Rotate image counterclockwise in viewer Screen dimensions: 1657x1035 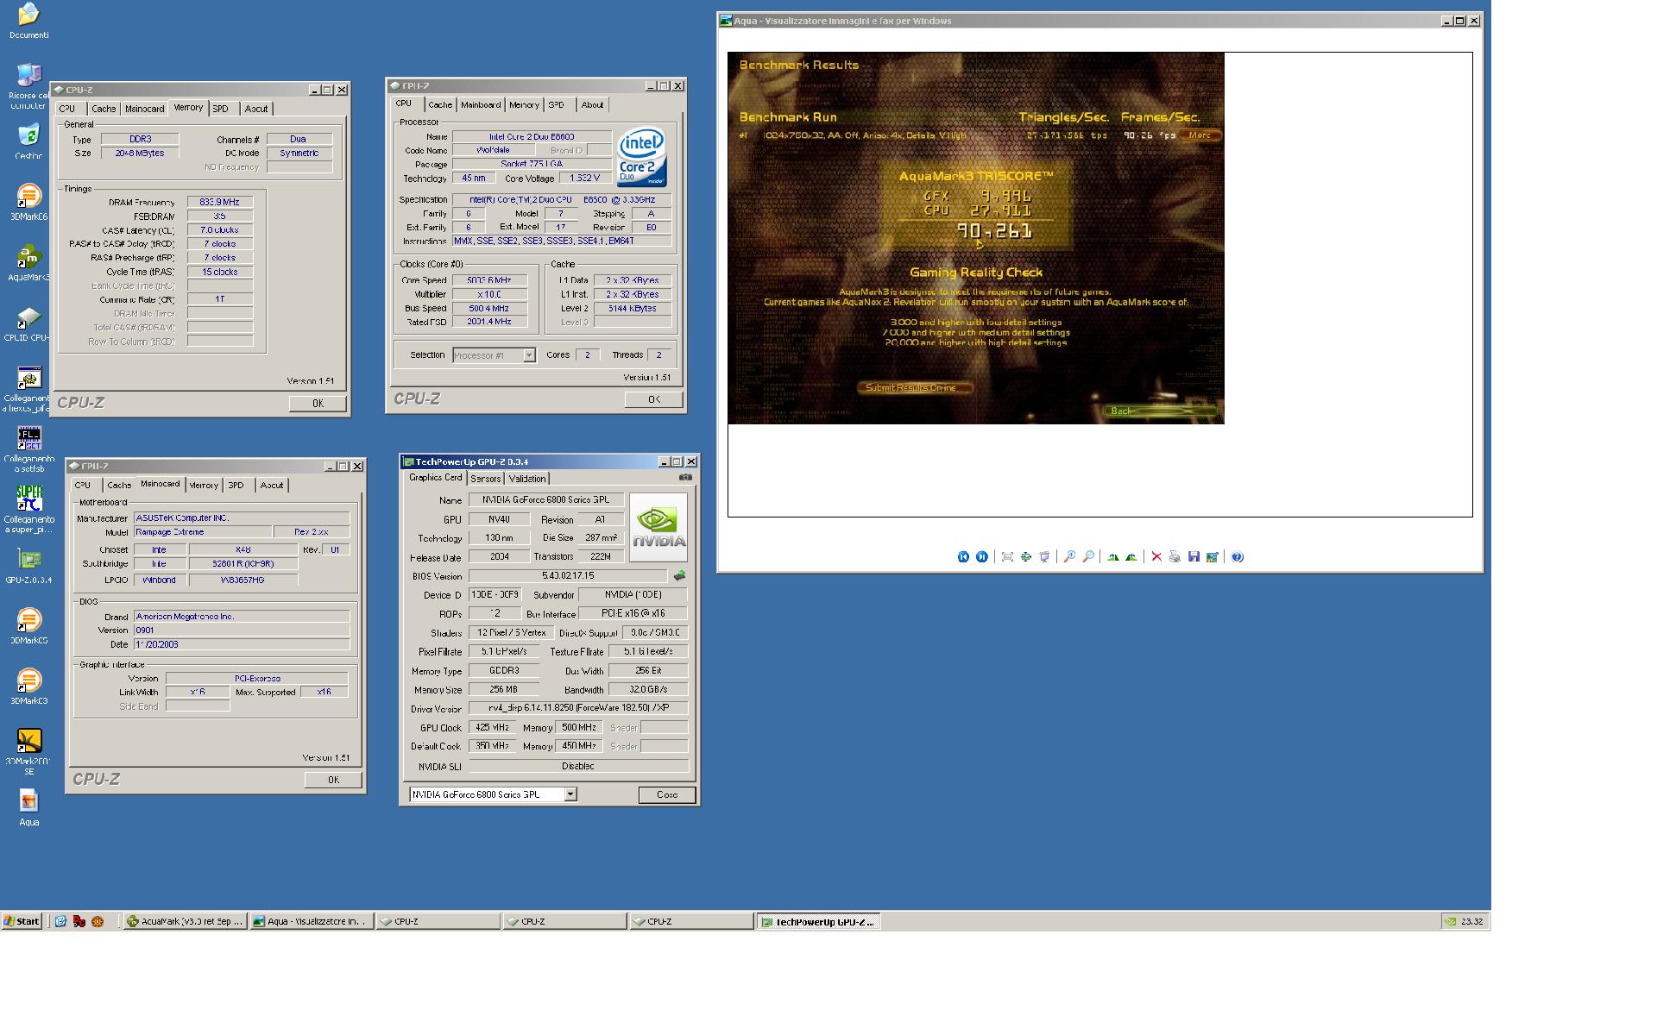[x=1131, y=557]
